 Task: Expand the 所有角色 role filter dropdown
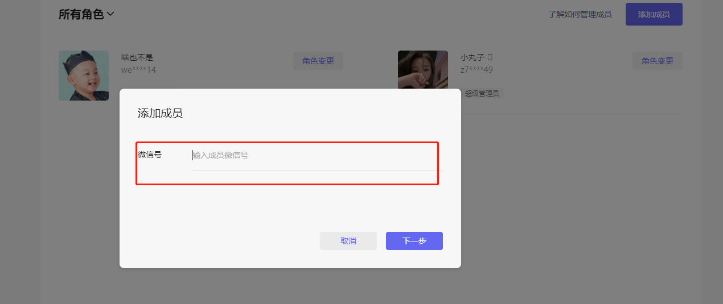[86, 14]
